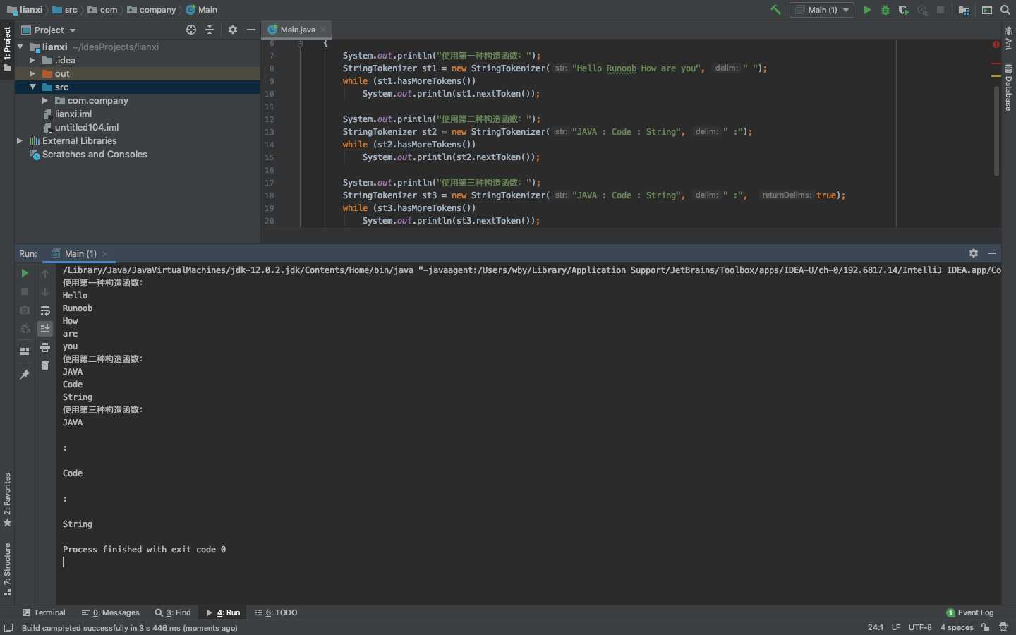The image size is (1016, 635).
Task: Locate current file via the crosshair icon
Action: click(x=191, y=30)
